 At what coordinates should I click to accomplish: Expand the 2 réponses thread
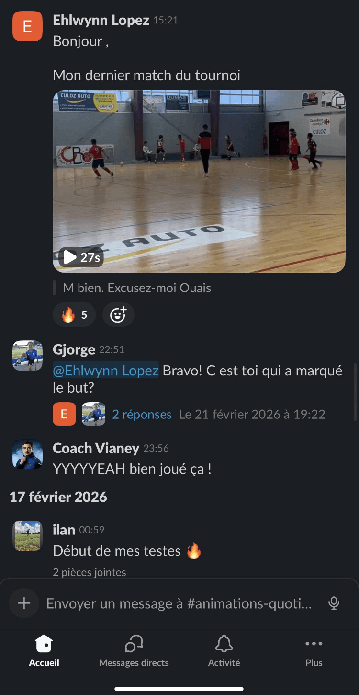(x=142, y=415)
